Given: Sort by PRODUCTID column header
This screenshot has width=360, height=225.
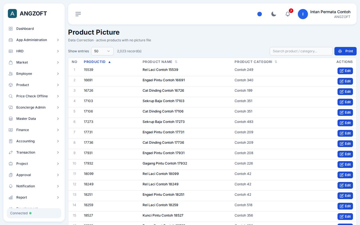Looking at the screenshot, I should click(97, 62).
